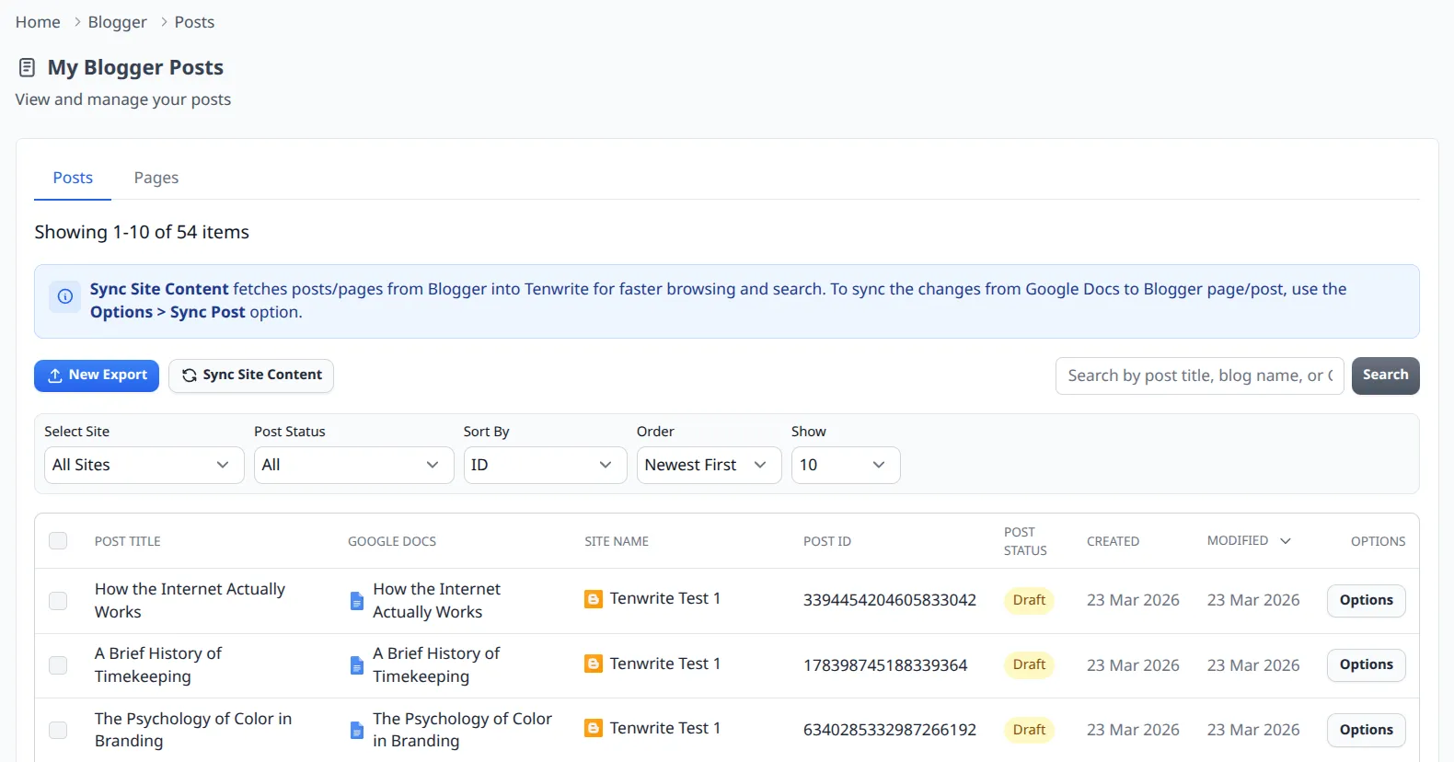The width and height of the screenshot is (1454, 762).
Task: Click the breadcrumb chevron after Blogger
Action: pyautogui.click(x=164, y=22)
